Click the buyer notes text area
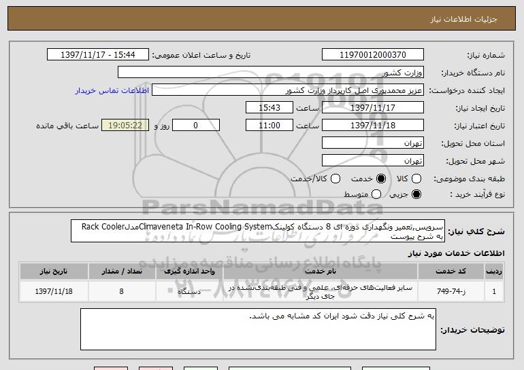 pyautogui.click(x=258, y=329)
